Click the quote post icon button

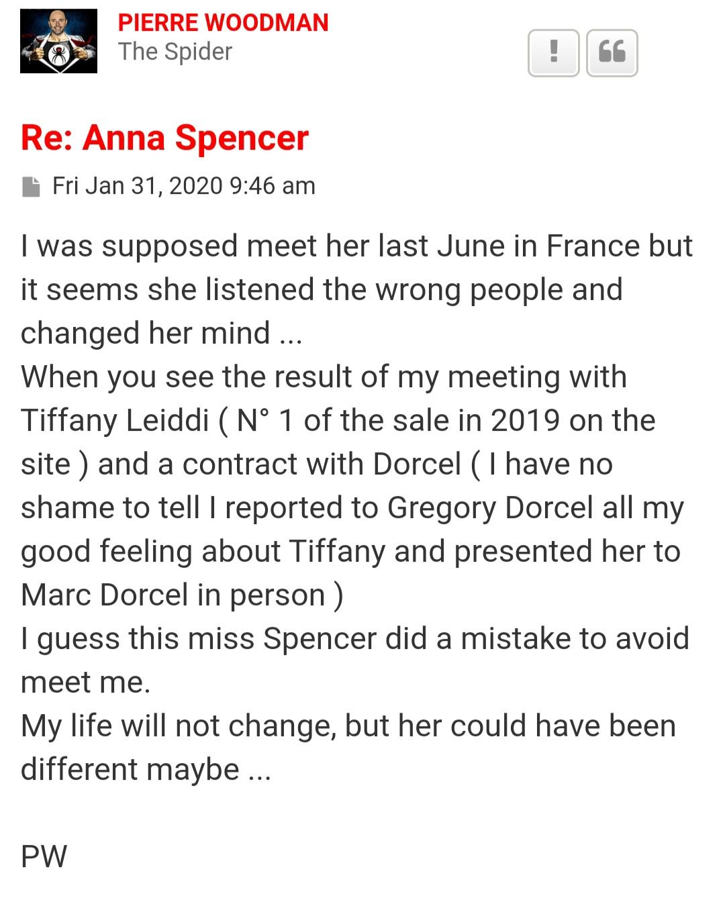612,52
